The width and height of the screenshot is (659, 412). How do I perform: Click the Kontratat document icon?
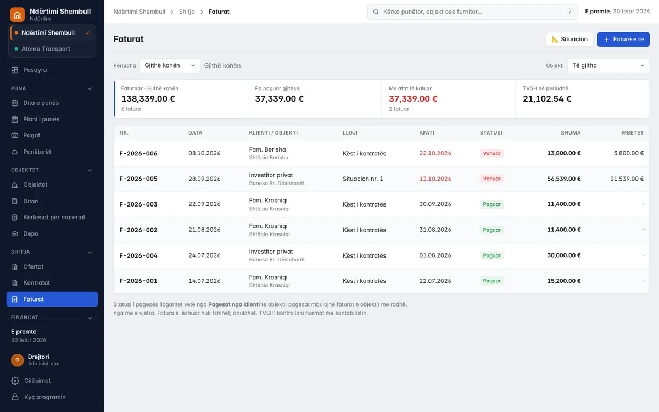(15, 282)
